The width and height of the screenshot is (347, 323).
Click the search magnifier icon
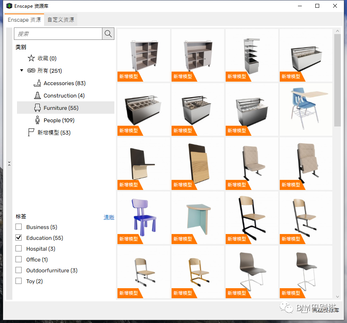(108, 34)
